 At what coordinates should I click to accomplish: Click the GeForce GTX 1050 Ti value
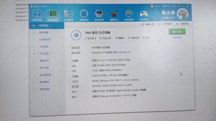(116, 80)
